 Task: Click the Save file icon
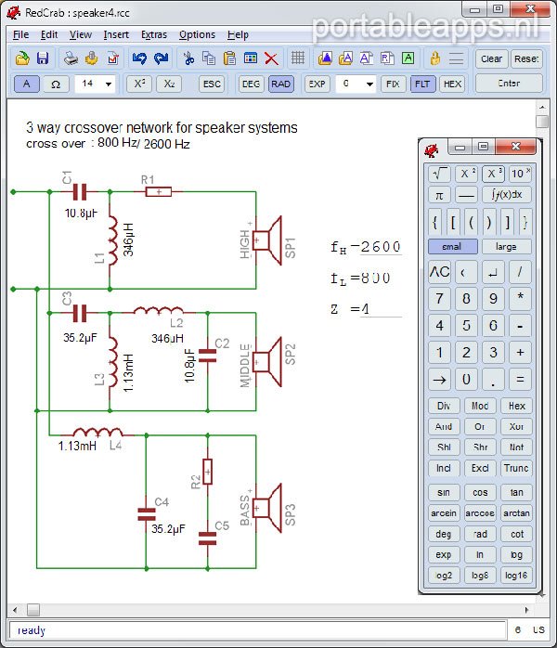(43, 58)
